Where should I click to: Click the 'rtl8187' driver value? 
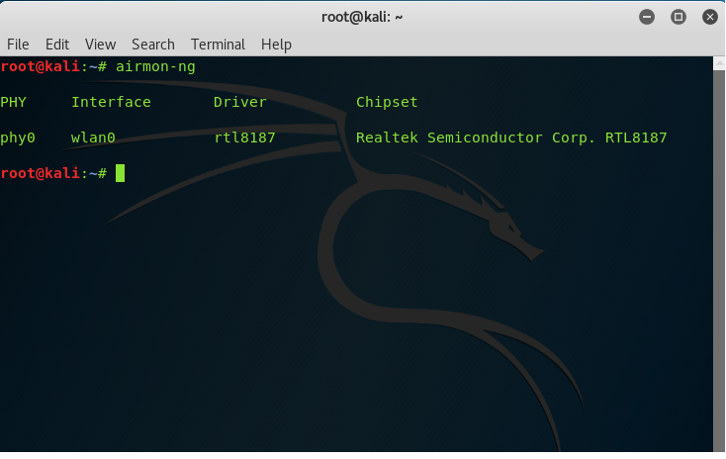pos(244,138)
